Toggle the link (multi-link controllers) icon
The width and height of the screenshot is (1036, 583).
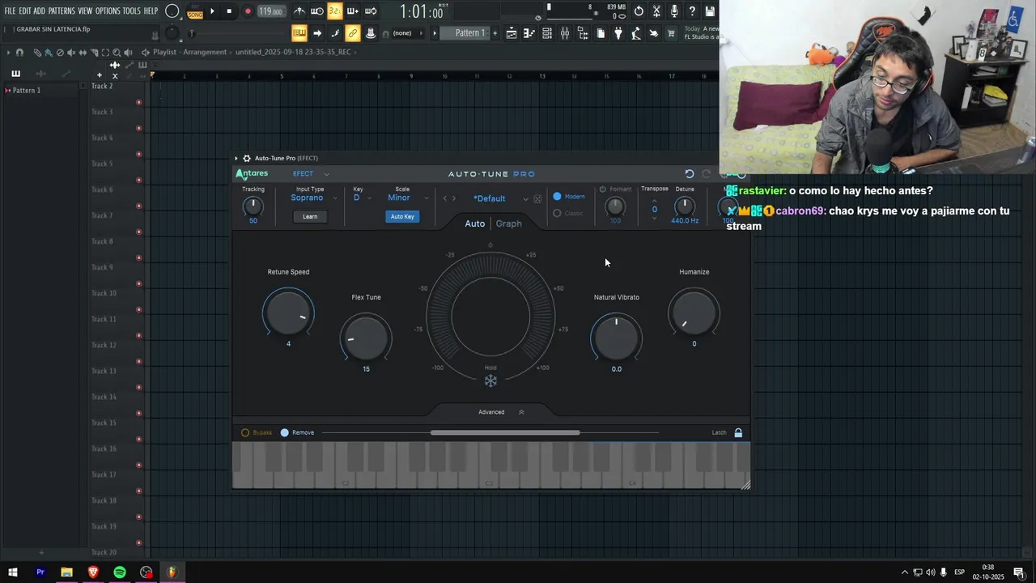(x=353, y=33)
